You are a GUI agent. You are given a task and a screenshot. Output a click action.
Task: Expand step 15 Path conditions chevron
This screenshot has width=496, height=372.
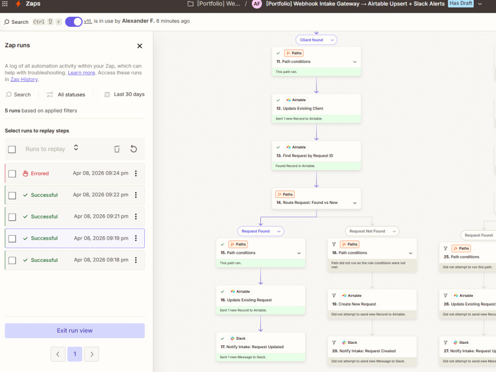point(299,253)
